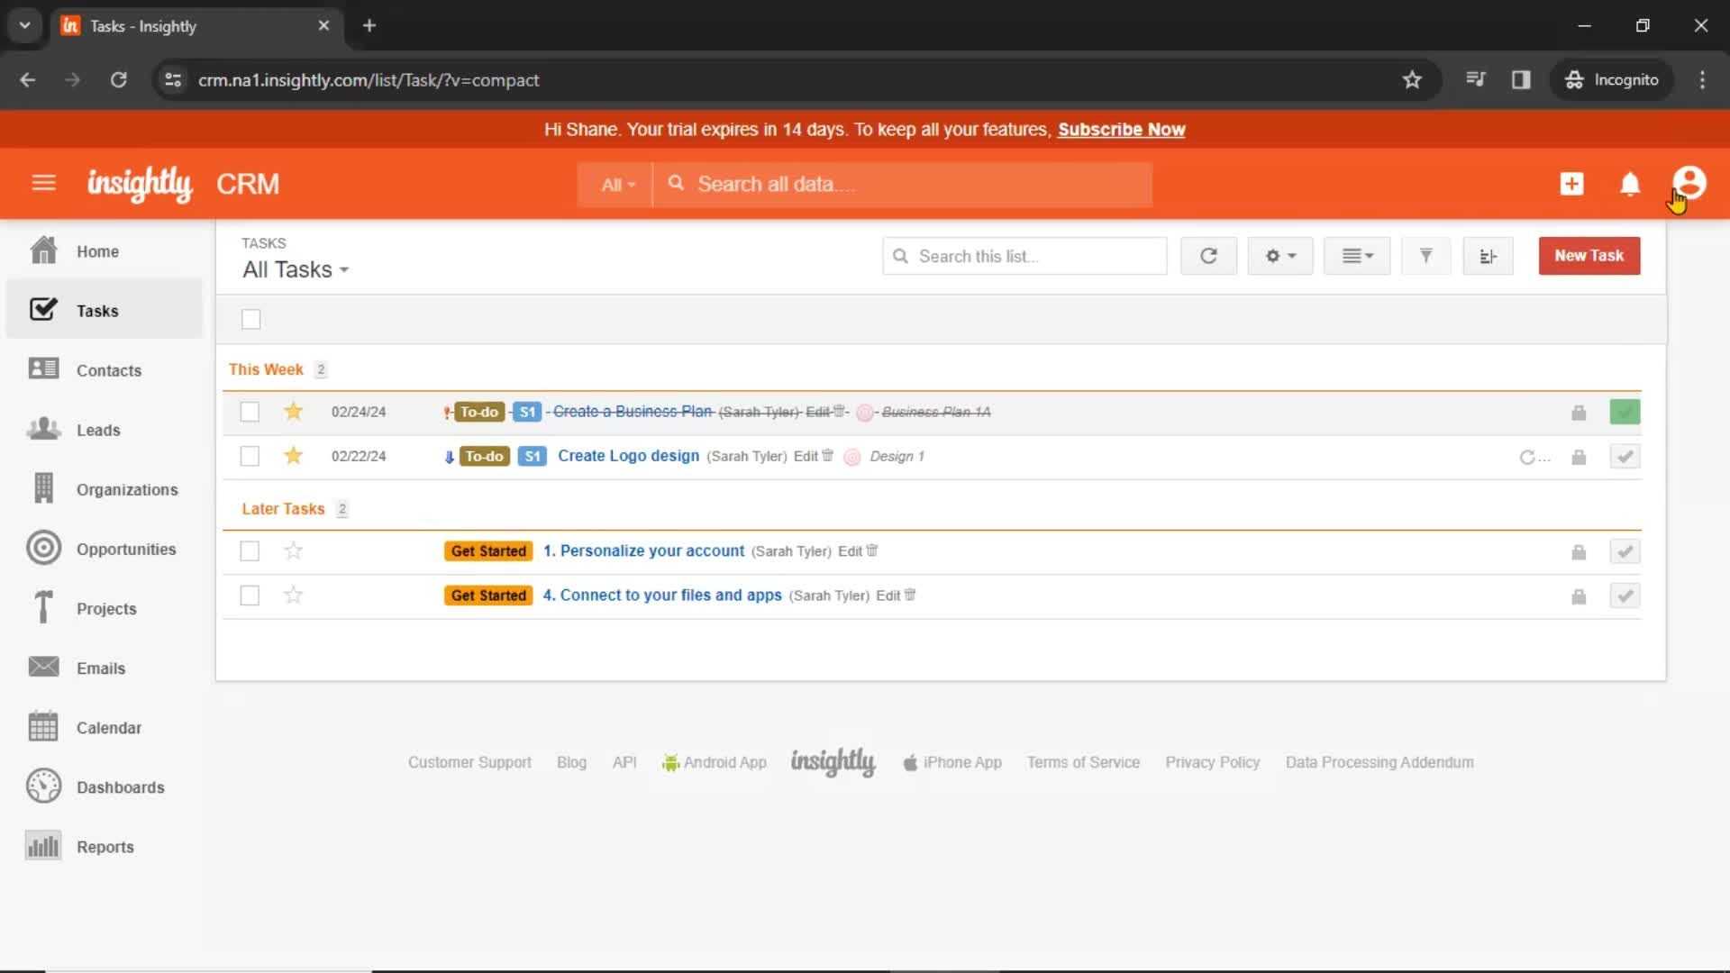The height and width of the screenshot is (973, 1730).
Task: Click the refresh tasks list icon
Action: pos(1207,256)
